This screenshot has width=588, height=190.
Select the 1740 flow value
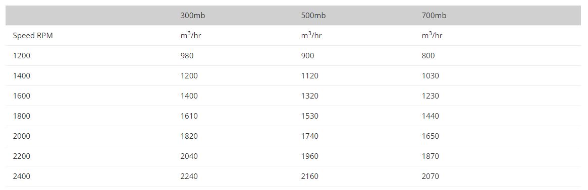pyautogui.click(x=310, y=136)
